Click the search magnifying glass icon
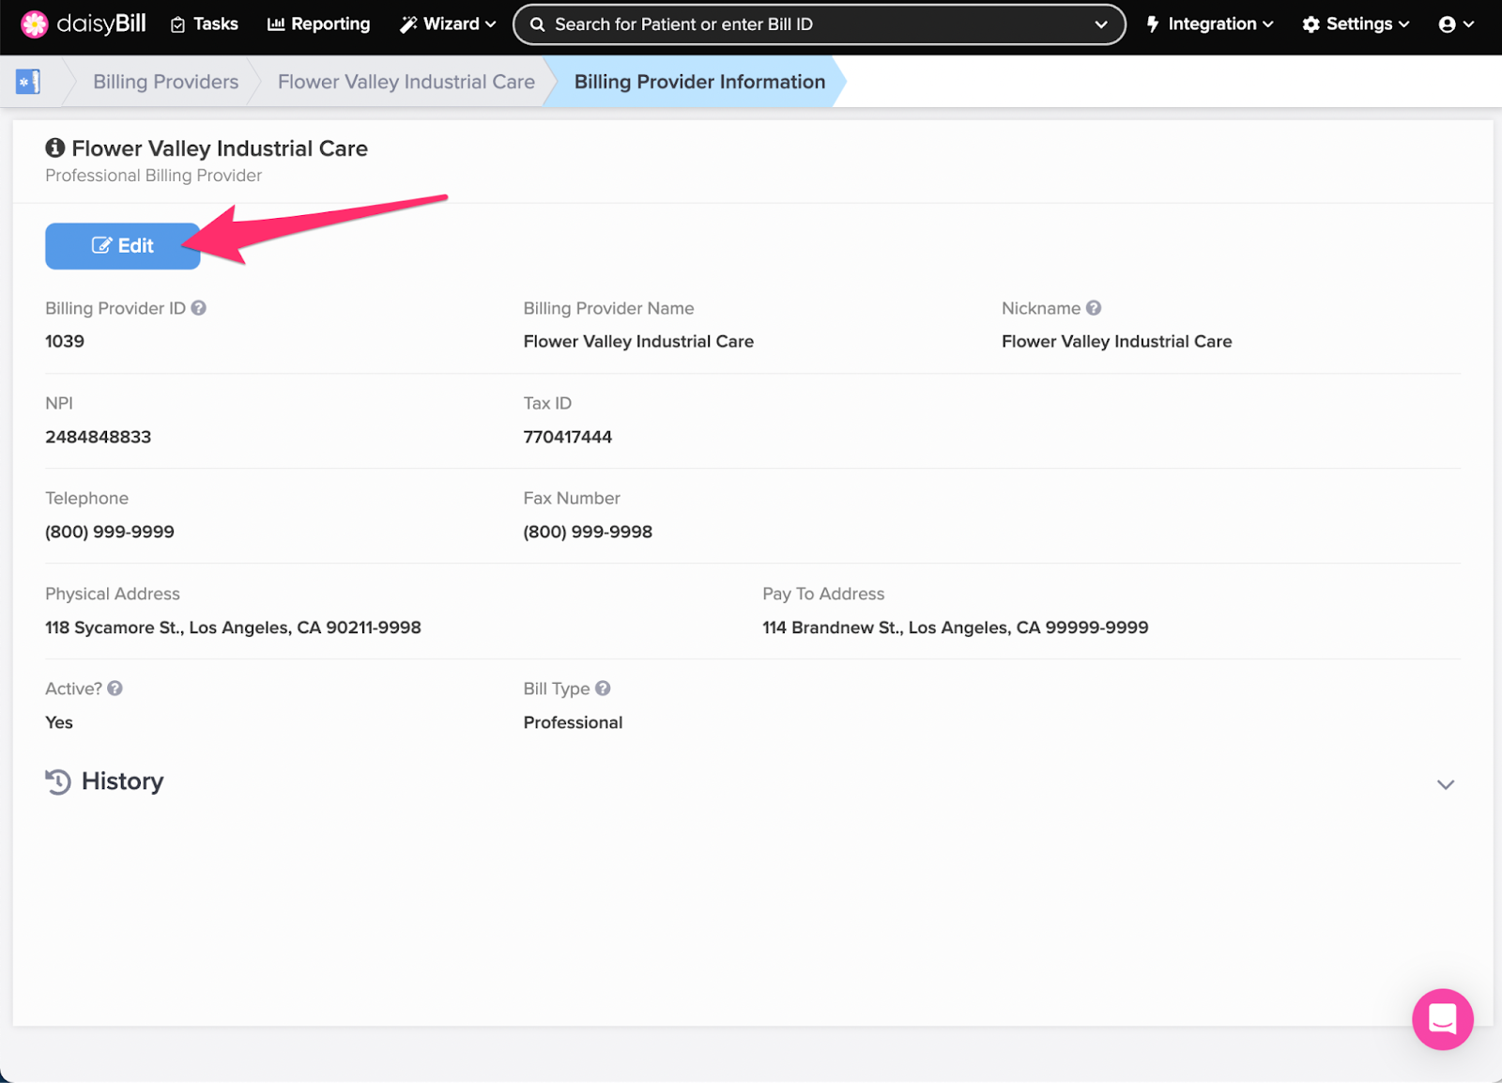The image size is (1502, 1083). tap(537, 24)
